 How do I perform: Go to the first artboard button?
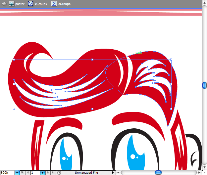tap(22, 172)
